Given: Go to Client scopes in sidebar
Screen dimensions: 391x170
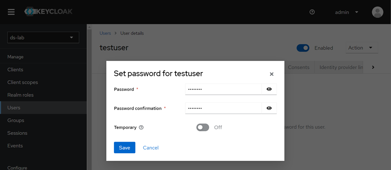Looking at the screenshot, I should pyautogui.click(x=22, y=82).
